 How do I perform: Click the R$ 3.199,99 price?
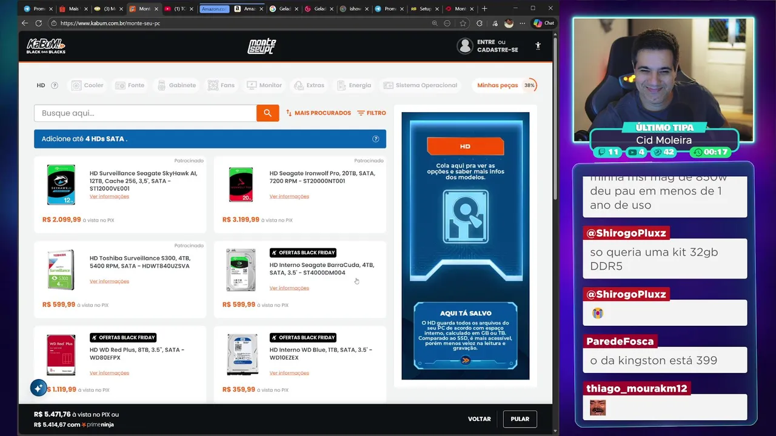coord(241,220)
